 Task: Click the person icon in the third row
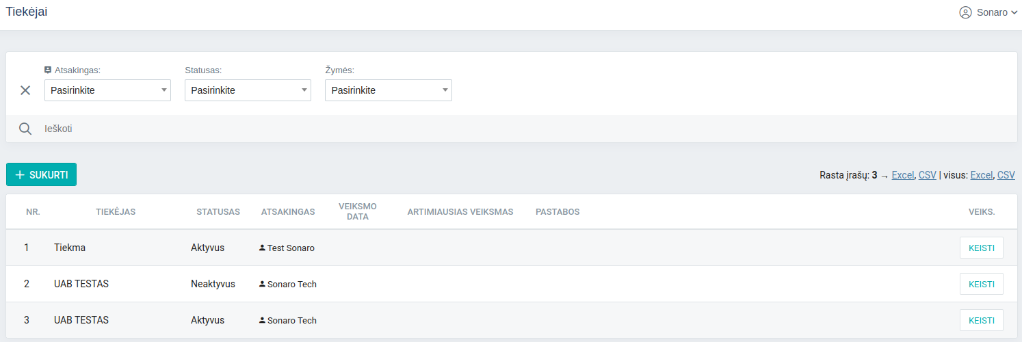[262, 320]
